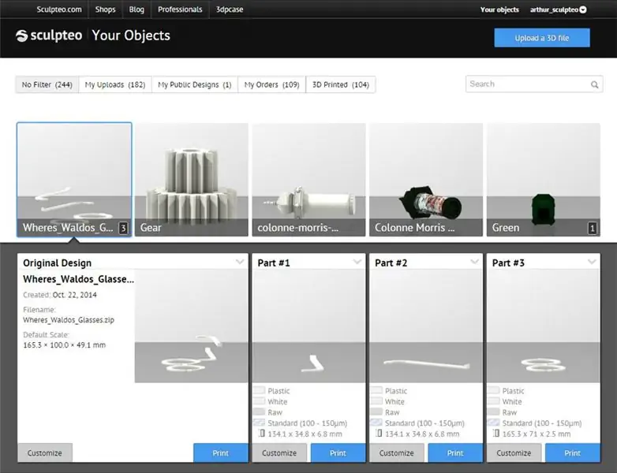Click the Part #1 preview image
The image size is (617, 473).
[308, 326]
